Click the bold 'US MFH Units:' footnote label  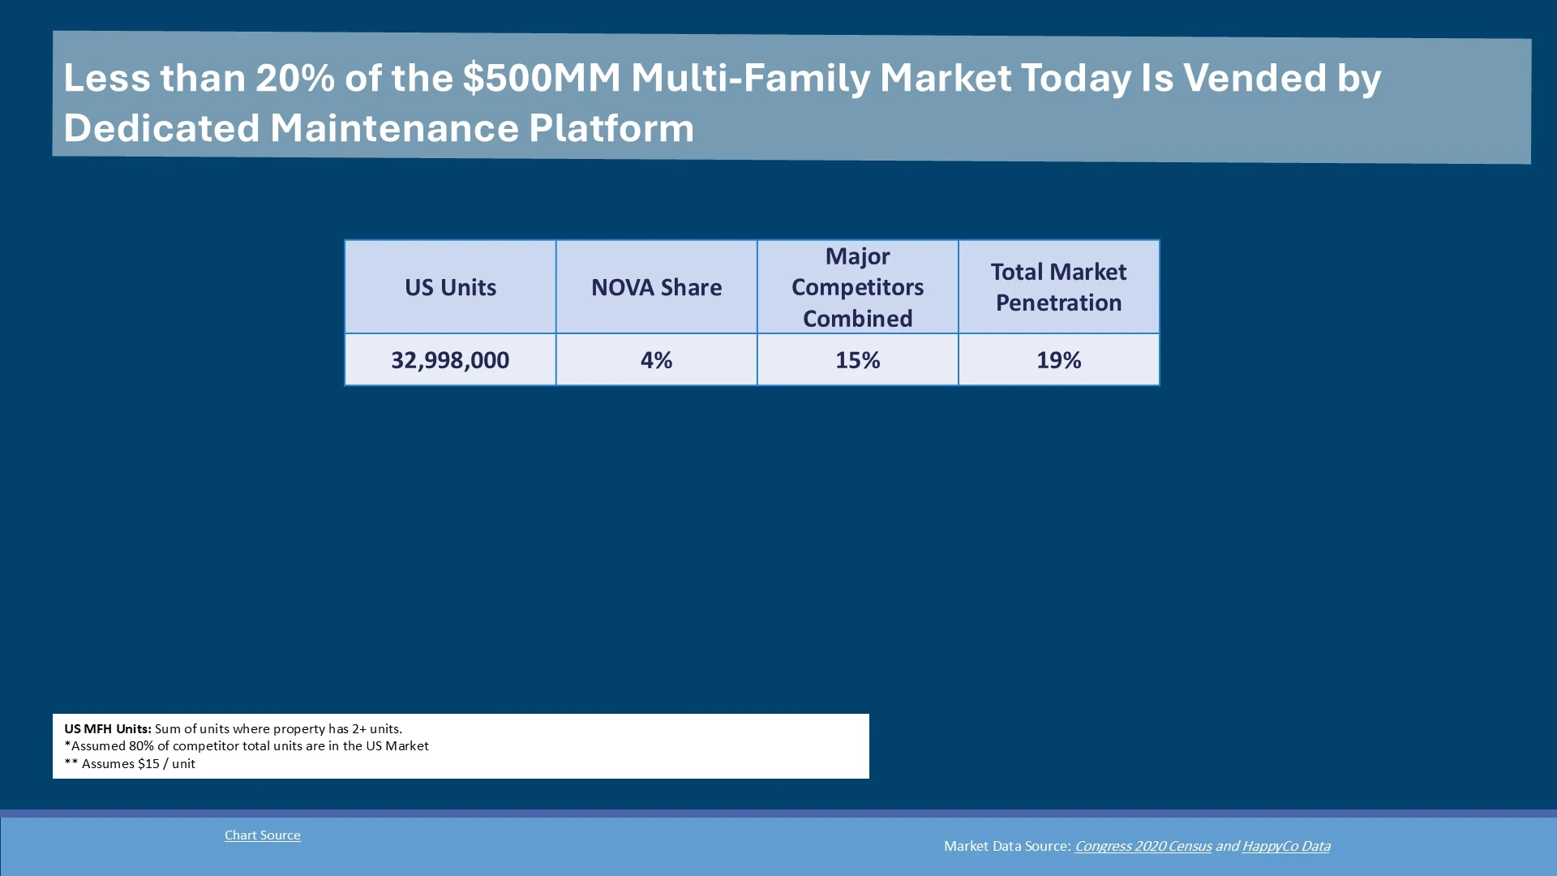click(x=108, y=728)
